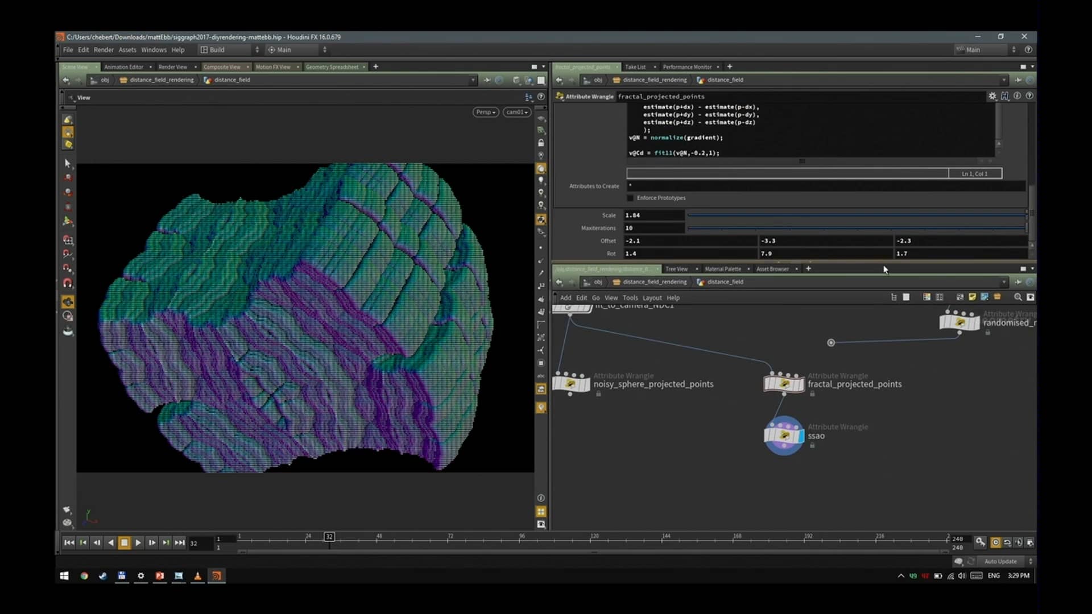
Task: Select the Handles tool in the left toolbar
Action: 68,177
